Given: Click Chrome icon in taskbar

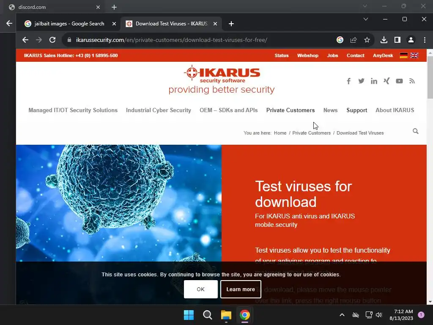Looking at the screenshot, I should [245, 315].
